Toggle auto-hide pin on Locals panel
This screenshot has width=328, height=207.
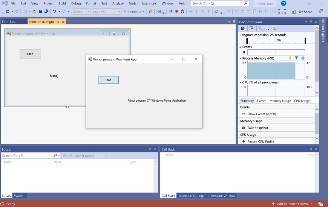click(x=150, y=149)
